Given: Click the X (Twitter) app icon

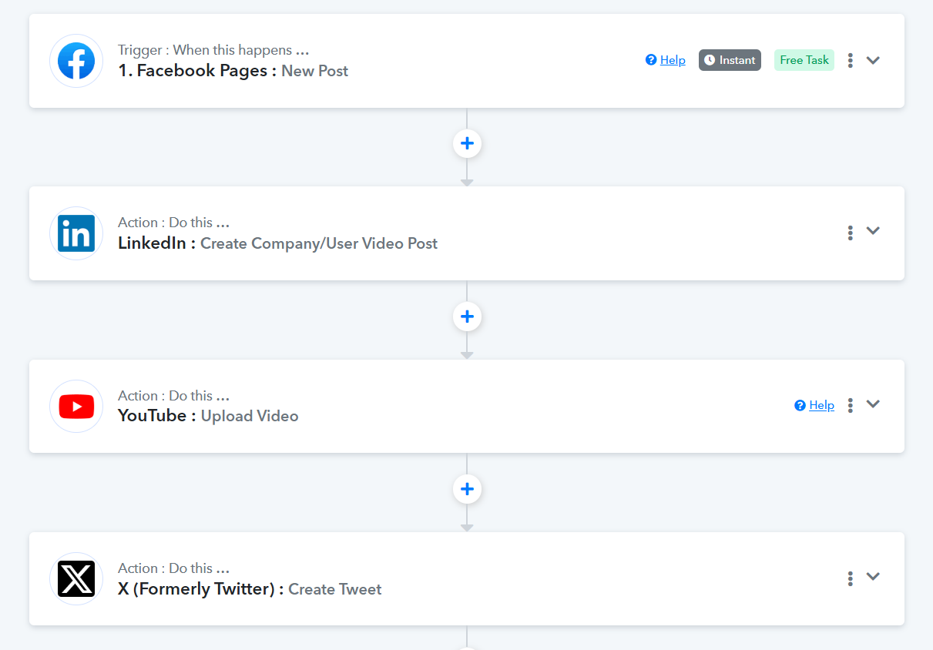Looking at the screenshot, I should click(x=76, y=578).
